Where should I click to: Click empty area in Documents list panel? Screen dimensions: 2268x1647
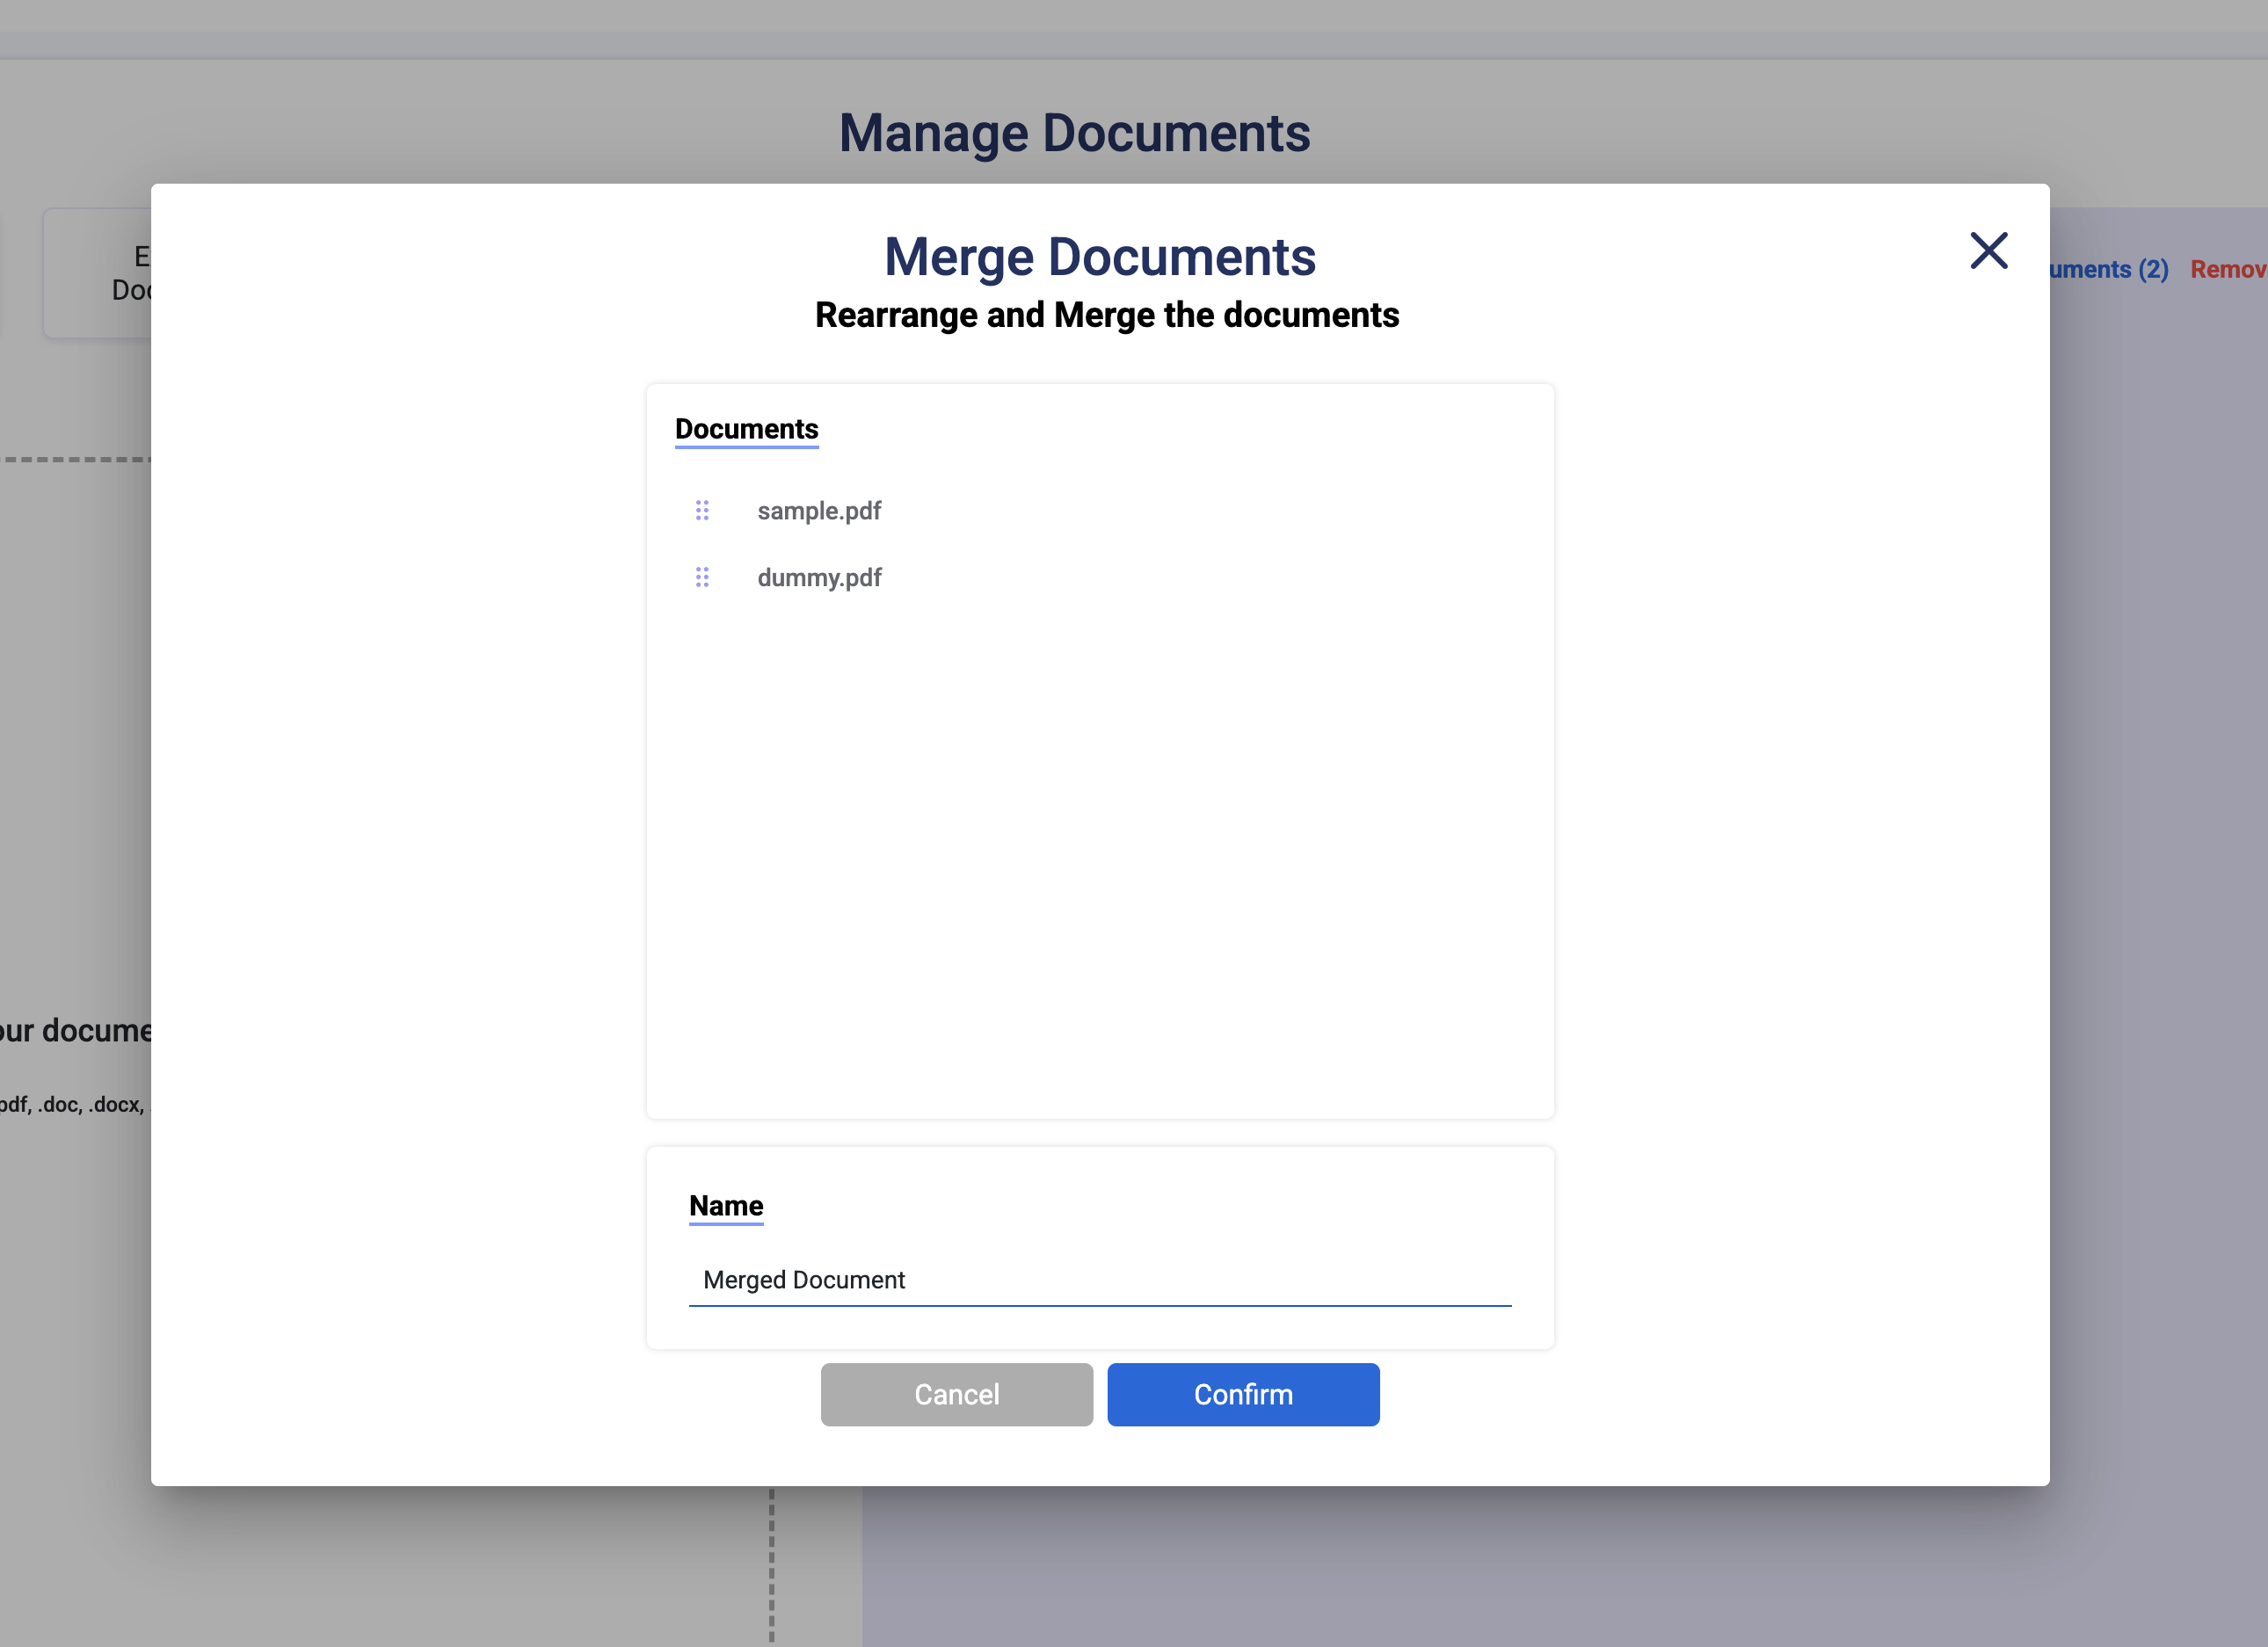coord(1099,850)
